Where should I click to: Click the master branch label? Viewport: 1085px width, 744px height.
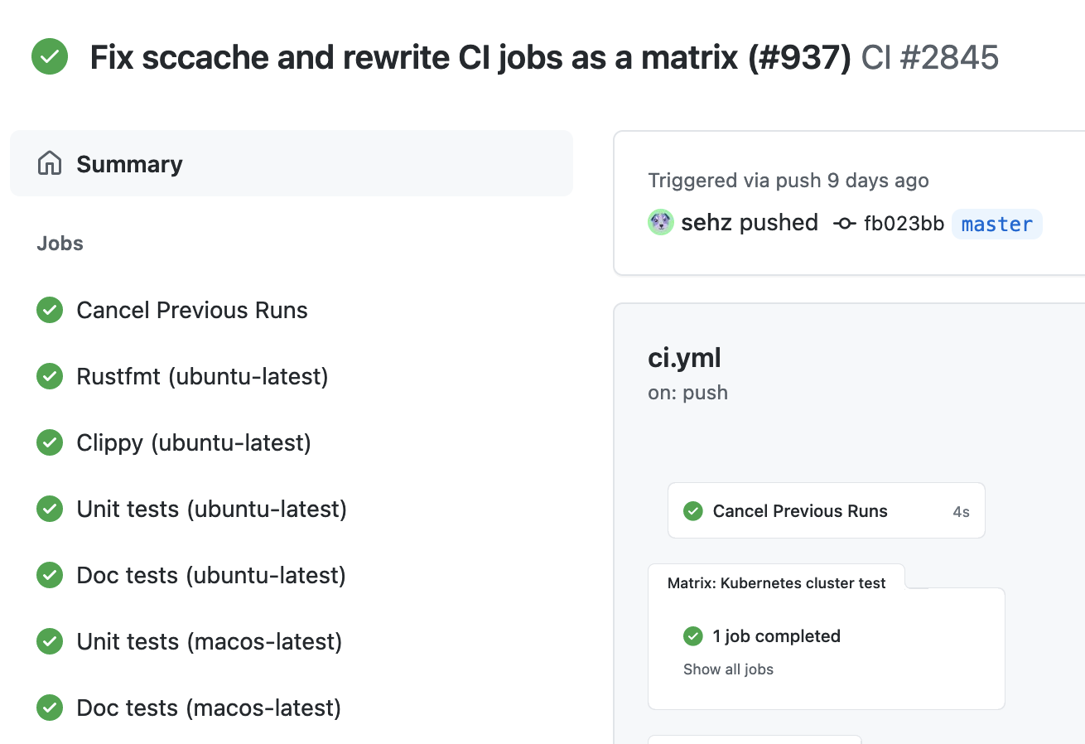[x=996, y=223]
